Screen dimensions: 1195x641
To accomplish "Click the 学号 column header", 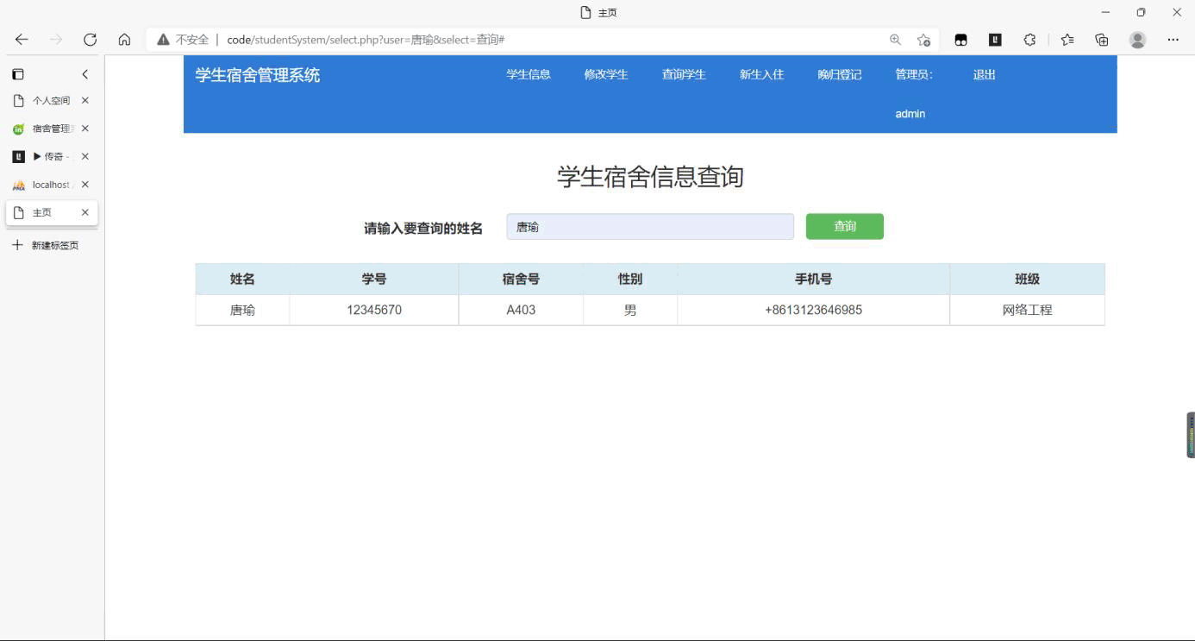I will click(x=374, y=279).
